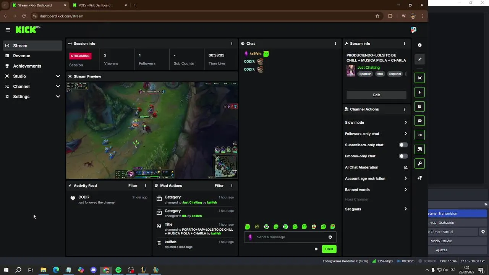Screen dimensions: 489x275
Task: Toggle Subscribers-only chat switch
Action: [403, 145]
